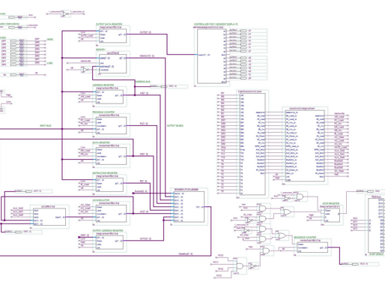Select the ADDRESS REGISTER block
This screenshot has height=282, width=385.
[x=109, y=97]
